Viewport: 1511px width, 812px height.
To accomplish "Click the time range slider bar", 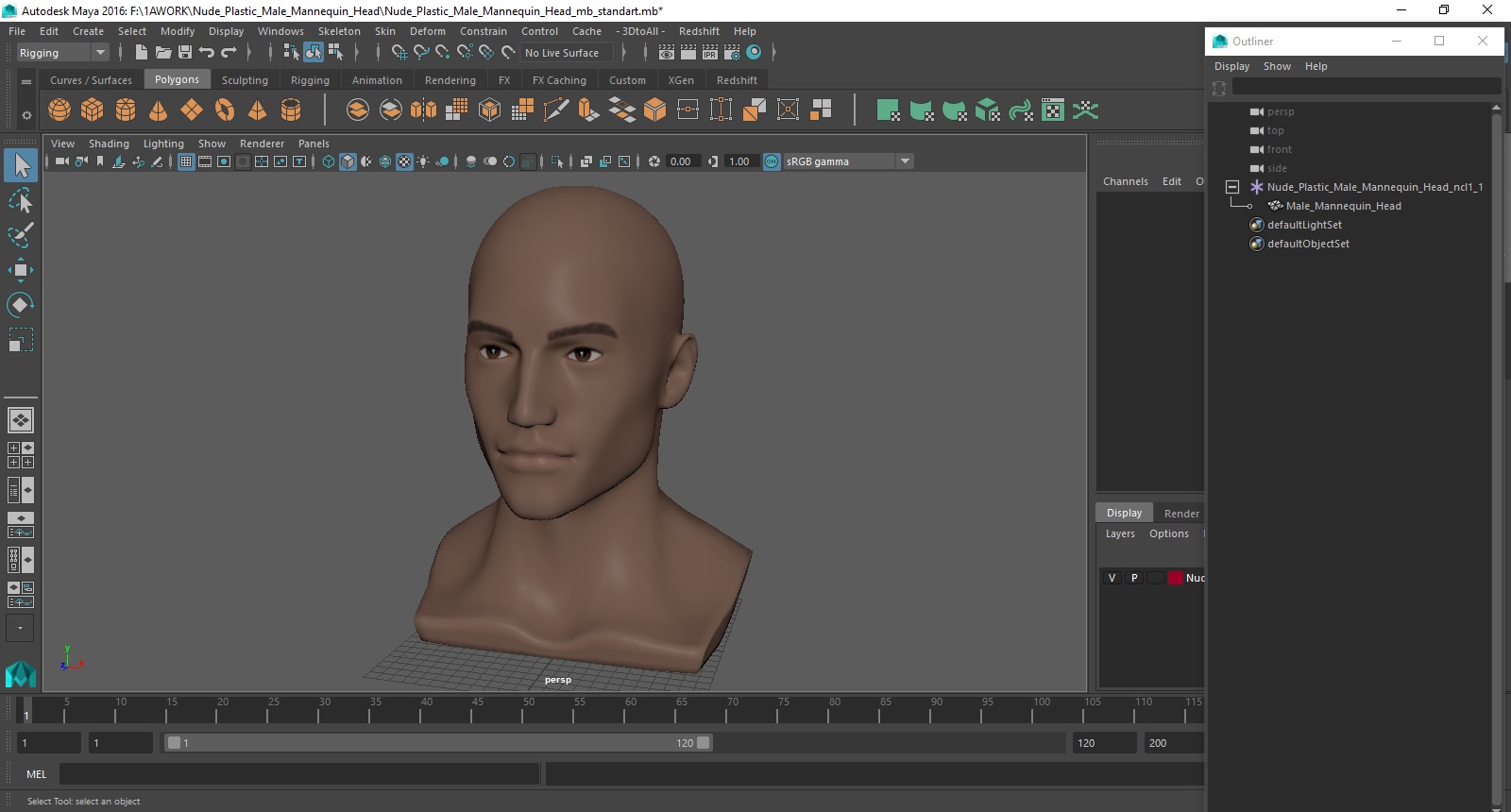I will (x=439, y=743).
